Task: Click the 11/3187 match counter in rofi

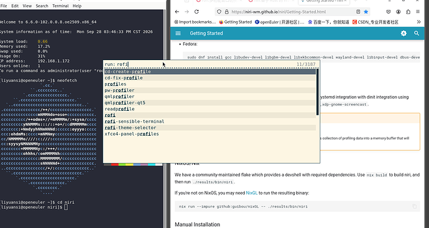Action: (306, 64)
